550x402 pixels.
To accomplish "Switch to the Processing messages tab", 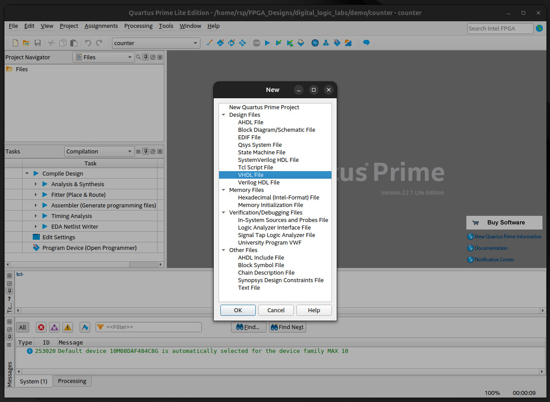I will (72, 381).
